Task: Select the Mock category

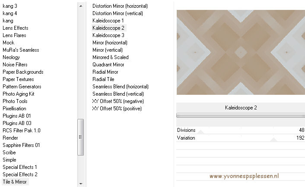Action: click(8, 43)
